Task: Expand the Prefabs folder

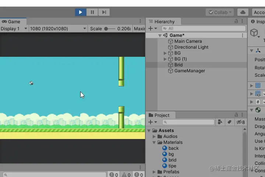Action: tap(154, 172)
